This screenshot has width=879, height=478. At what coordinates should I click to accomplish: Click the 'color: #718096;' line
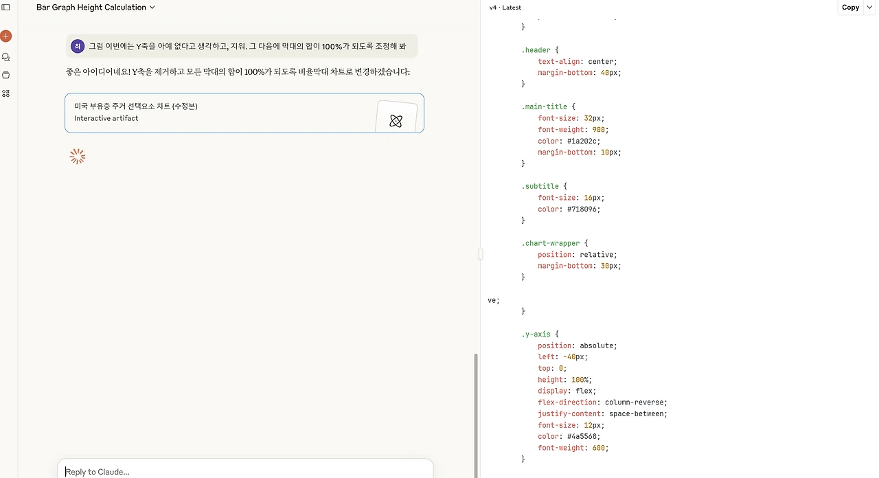(x=569, y=209)
